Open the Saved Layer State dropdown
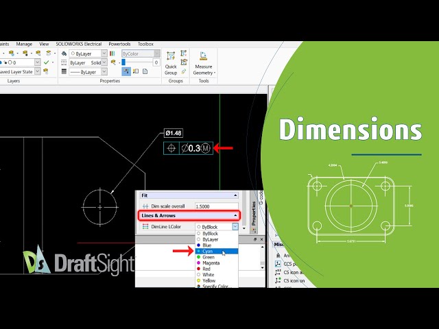Image resolution: width=439 pixels, height=329 pixels. click(x=38, y=71)
